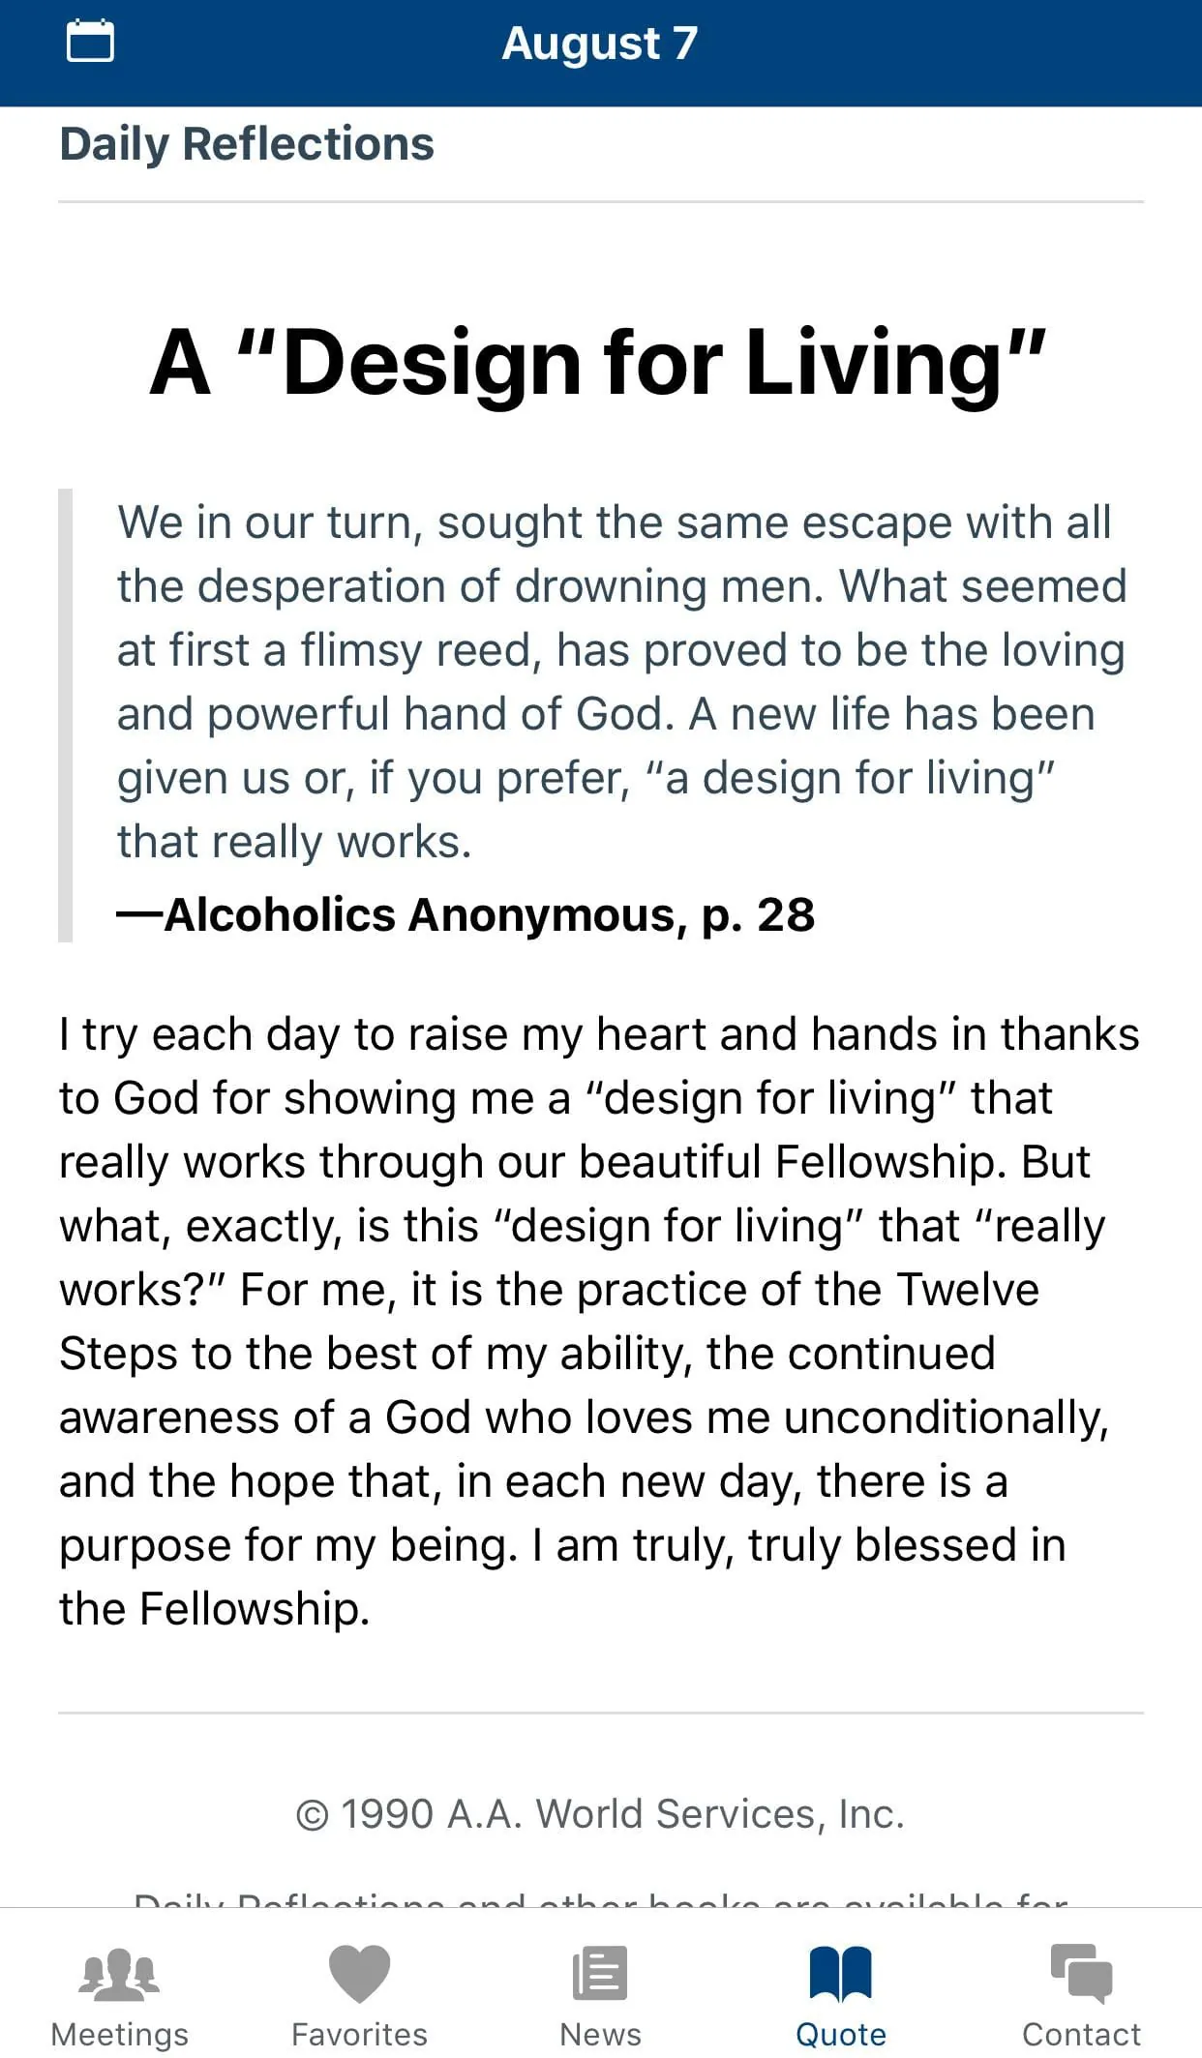
Task: Tap the Meetings people icon
Action: pos(119,1974)
